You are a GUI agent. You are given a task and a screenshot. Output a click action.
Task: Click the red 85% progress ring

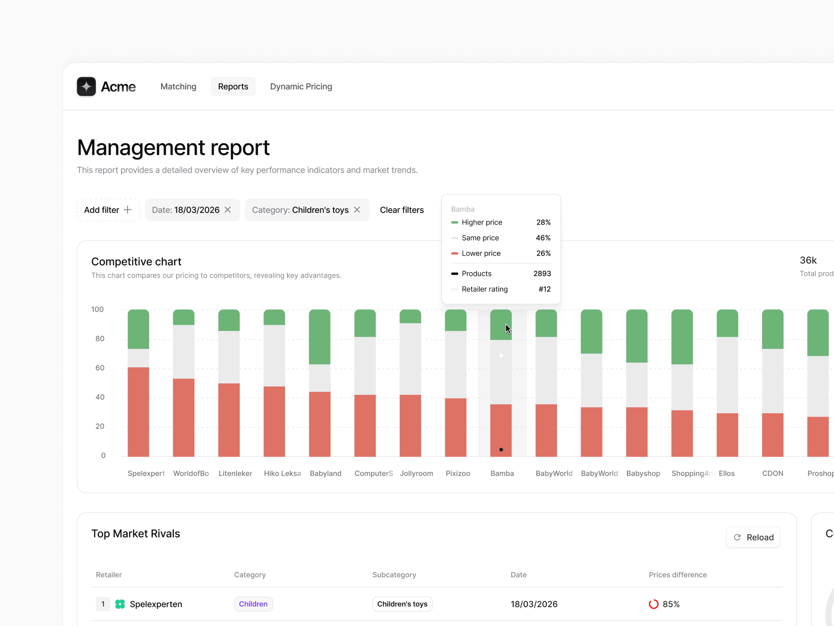(653, 604)
